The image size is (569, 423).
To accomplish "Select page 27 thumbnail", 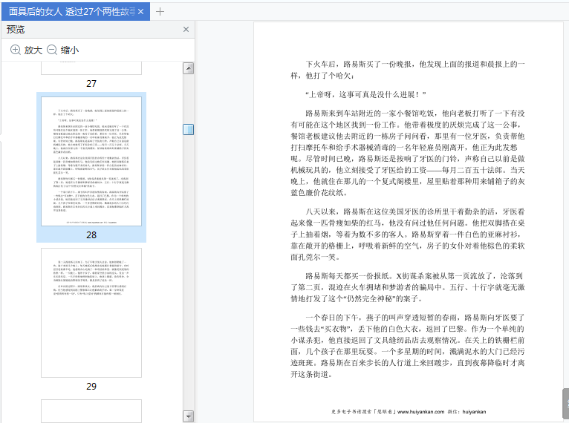I will pyautogui.click(x=91, y=68).
